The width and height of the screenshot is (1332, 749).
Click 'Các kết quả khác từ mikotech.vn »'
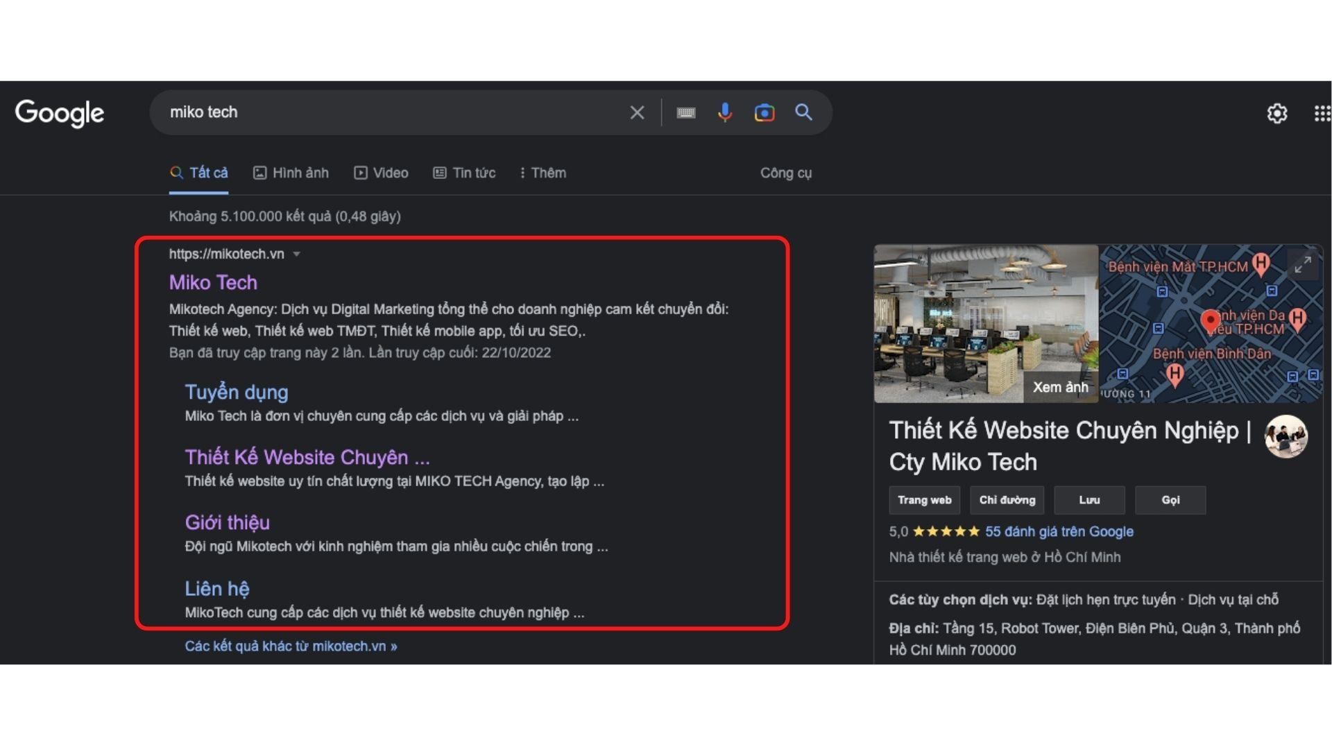pyautogui.click(x=291, y=646)
